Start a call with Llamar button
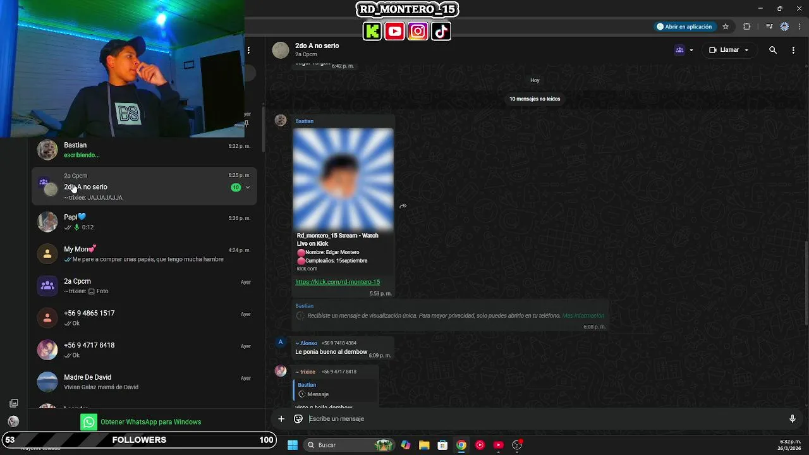The width and height of the screenshot is (809, 455). coord(729,50)
